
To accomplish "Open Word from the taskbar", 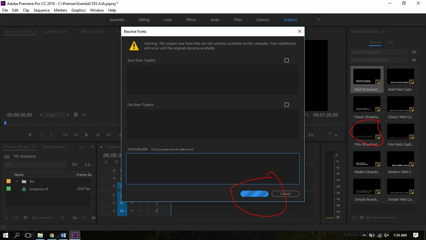I will click(63, 235).
